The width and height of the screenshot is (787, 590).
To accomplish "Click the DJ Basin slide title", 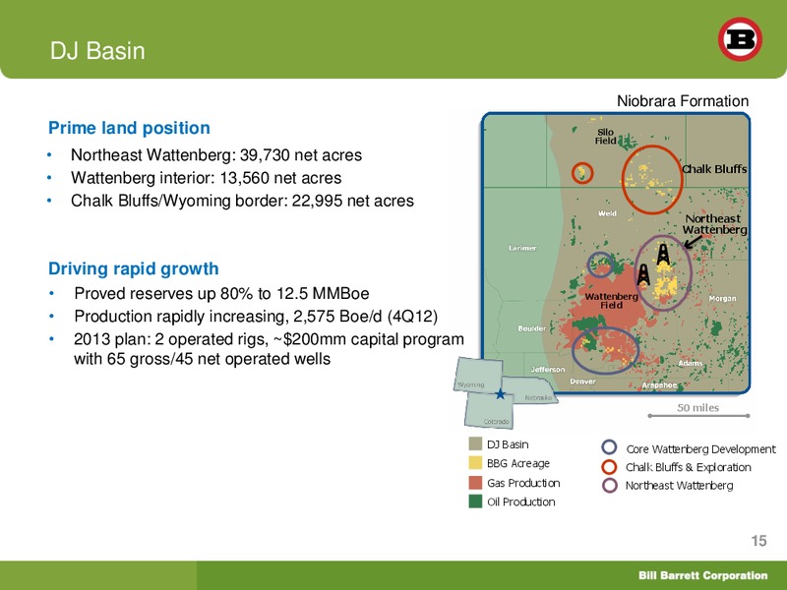I will tap(97, 51).
